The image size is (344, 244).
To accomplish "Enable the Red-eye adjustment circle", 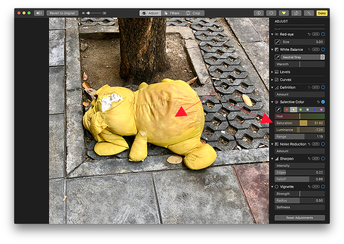I will click(x=323, y=34).
